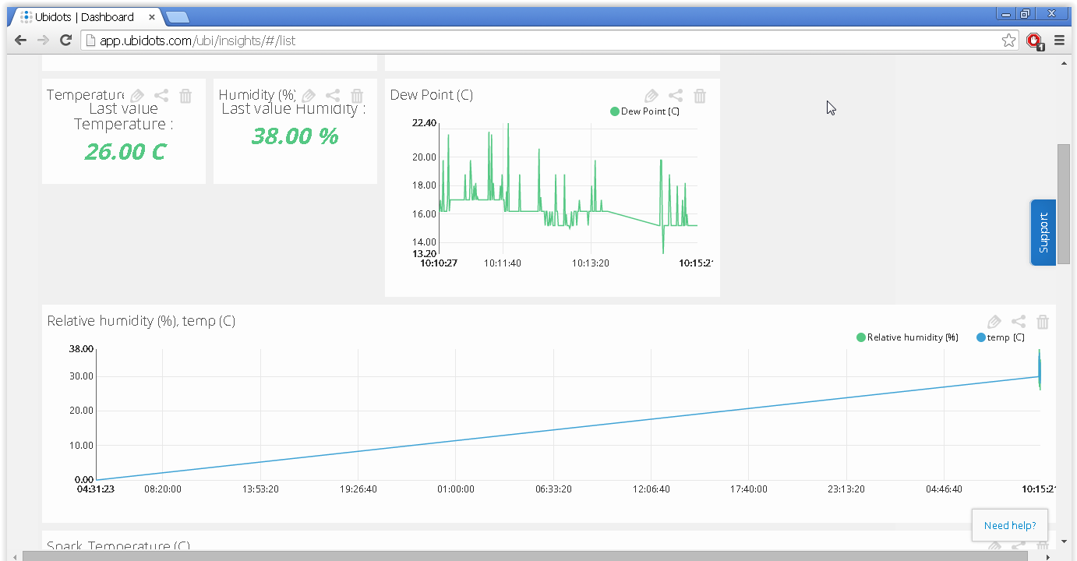Share the Temperature widget
Image resolution: width=1077 pixels, height=561 pixels.
coord(161,96)
